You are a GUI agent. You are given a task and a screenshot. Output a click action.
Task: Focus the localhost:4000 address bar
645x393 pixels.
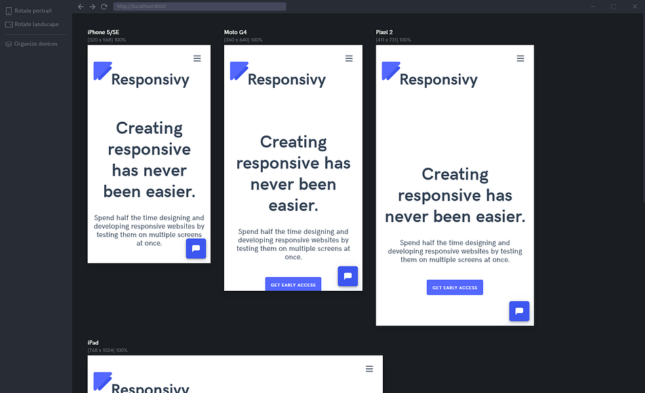point(199,7)
